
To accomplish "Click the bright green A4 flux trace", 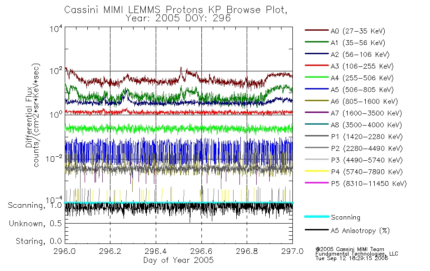I will (x=178, y=128).
